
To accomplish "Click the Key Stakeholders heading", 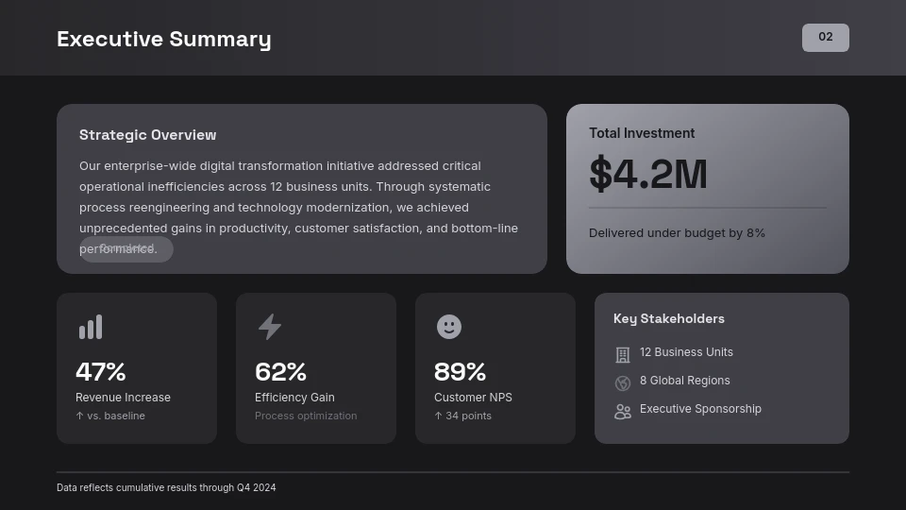I will point(668,318).
